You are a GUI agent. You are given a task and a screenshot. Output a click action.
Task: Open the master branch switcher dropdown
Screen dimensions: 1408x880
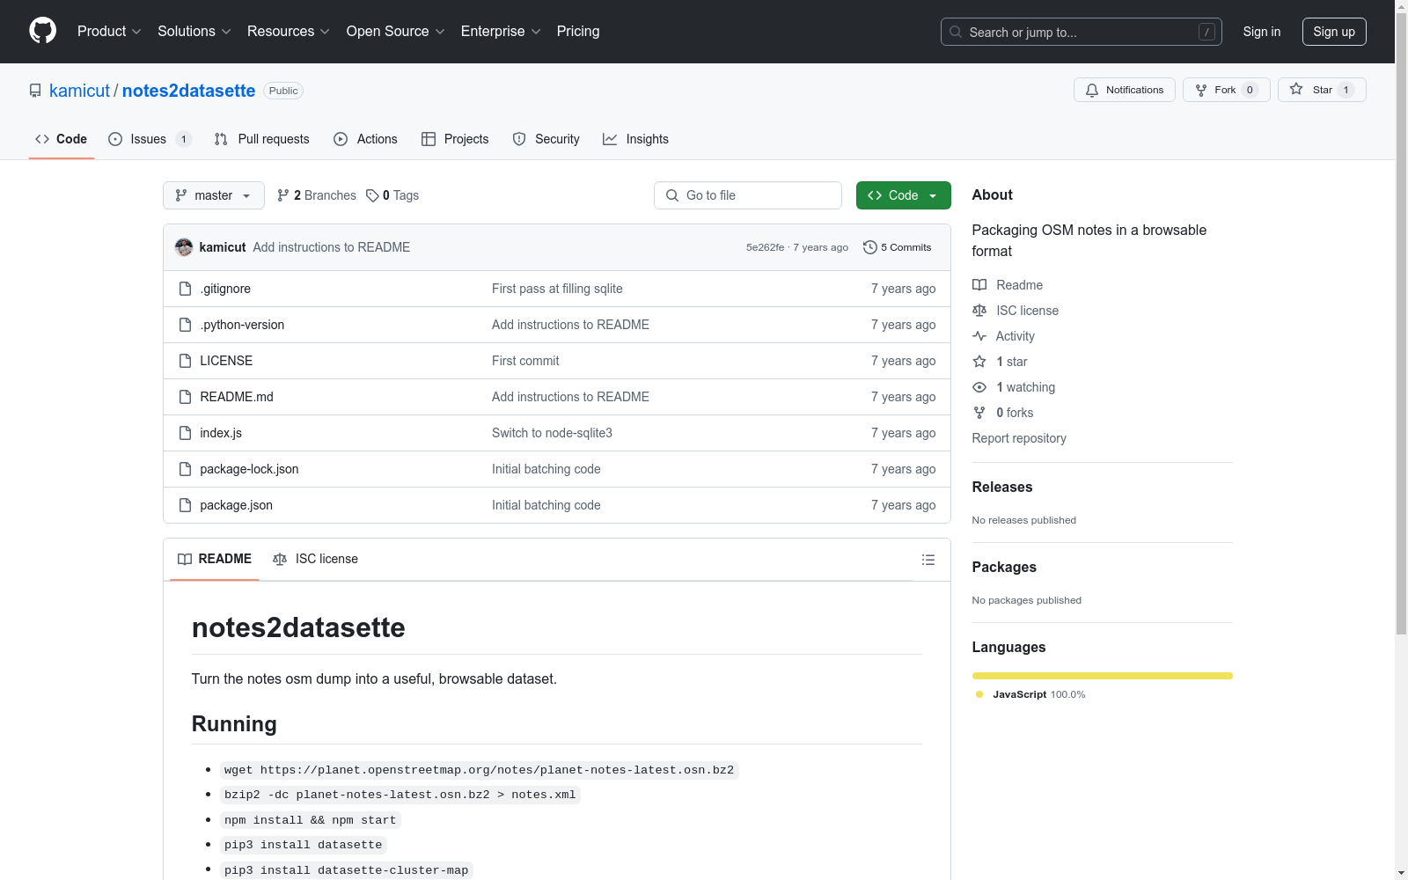(214, 195)
